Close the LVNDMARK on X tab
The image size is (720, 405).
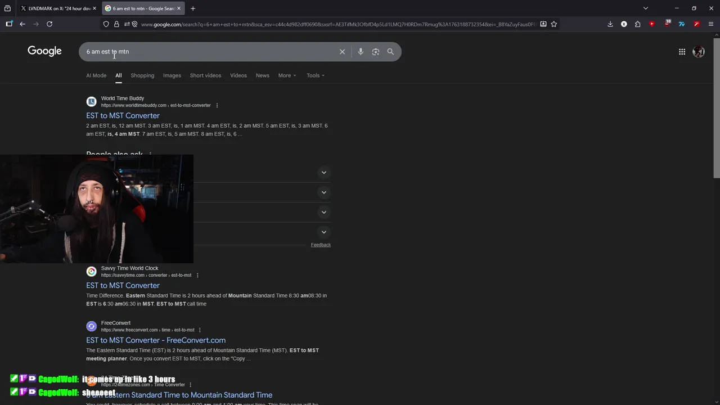click(94, 8)
